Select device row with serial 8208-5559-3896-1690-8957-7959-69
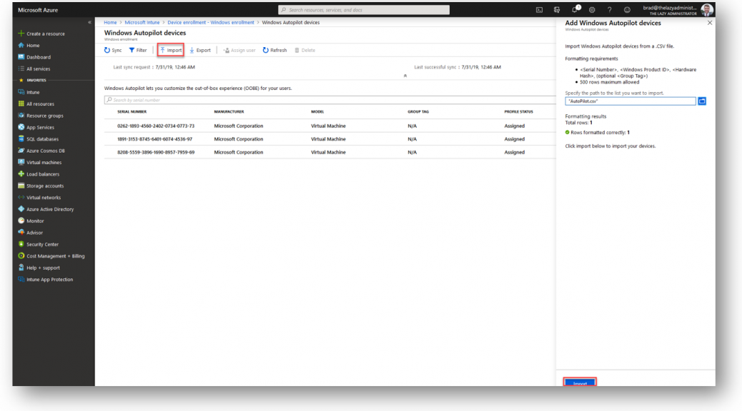This screenshot has width=742, height=411. [330, 153]
